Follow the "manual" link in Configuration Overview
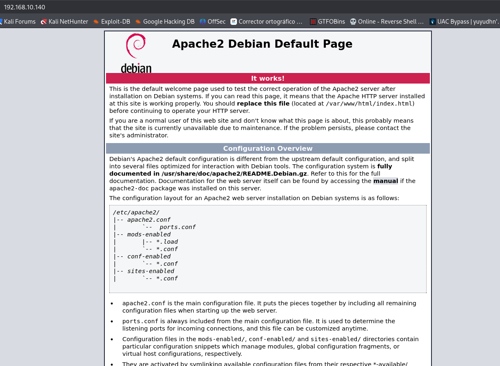Screen dimensions: 500x366 coord(385,181)
